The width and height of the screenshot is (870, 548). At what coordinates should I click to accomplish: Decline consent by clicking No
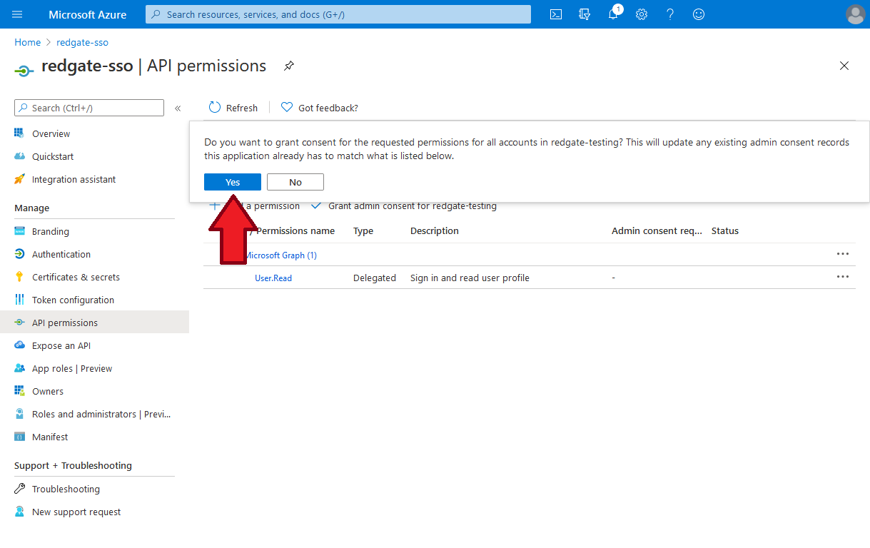point(295,182)
